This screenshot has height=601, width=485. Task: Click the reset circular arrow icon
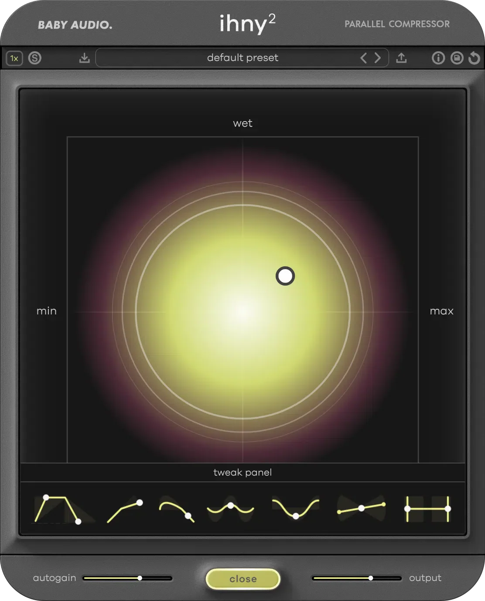474,58
